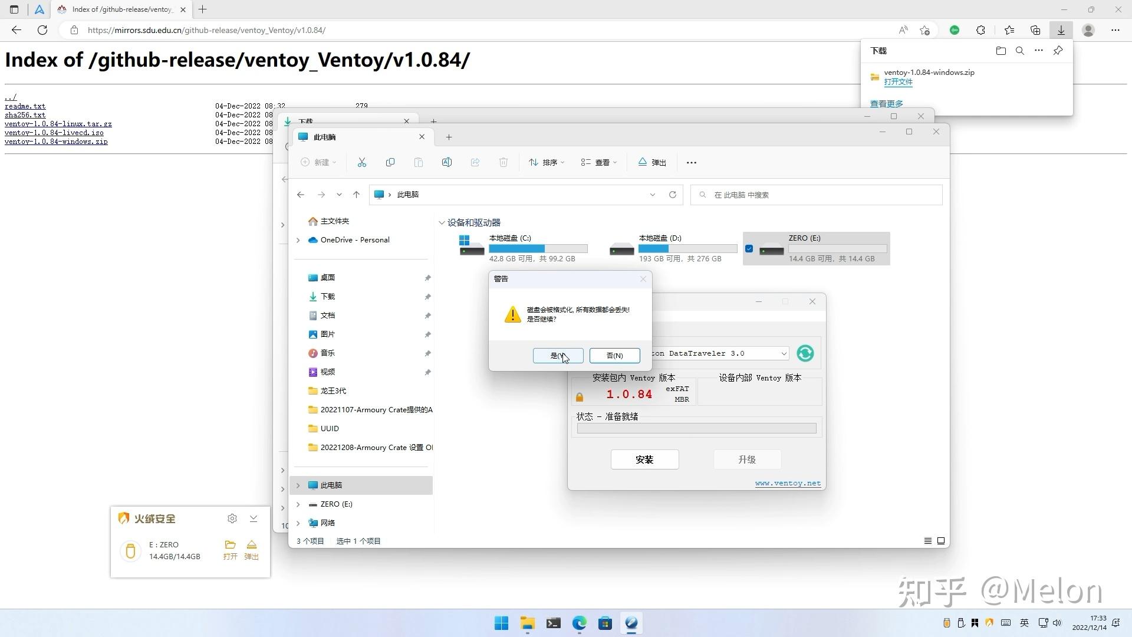Click the 安装 install button in Ventoy
The width and height of the screenshot is (1132, 637).
[x=644, y=459]
